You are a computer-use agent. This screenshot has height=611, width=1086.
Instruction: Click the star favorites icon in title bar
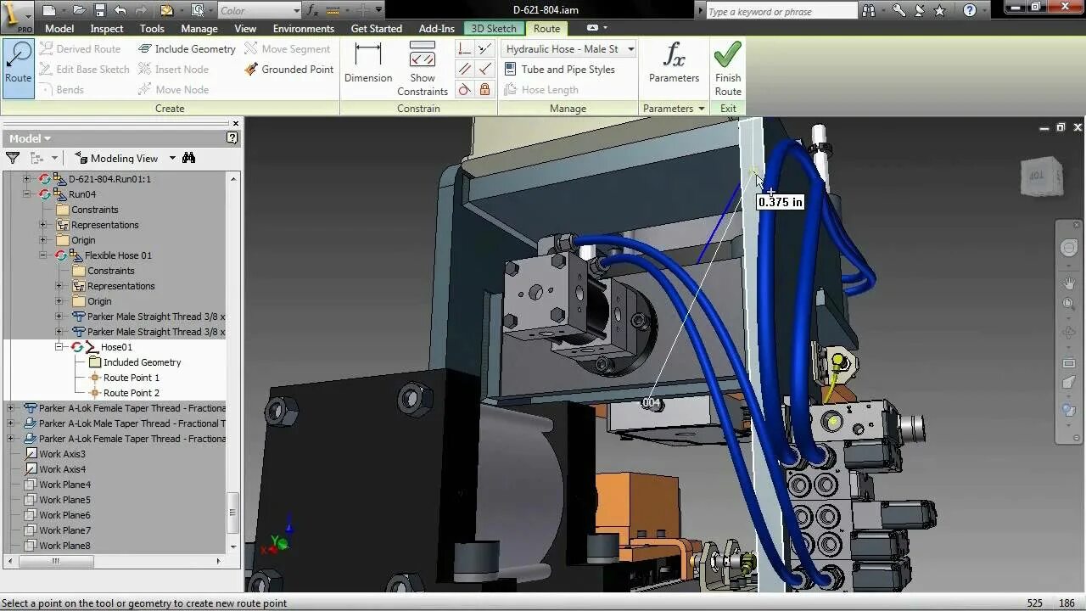coord(939,11)
